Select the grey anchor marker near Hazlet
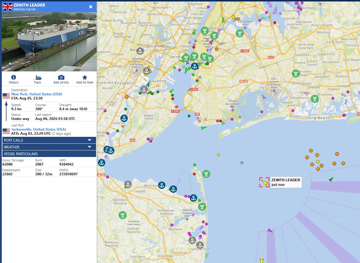This screenshot has width=360, height=263. tap(128, 184)
